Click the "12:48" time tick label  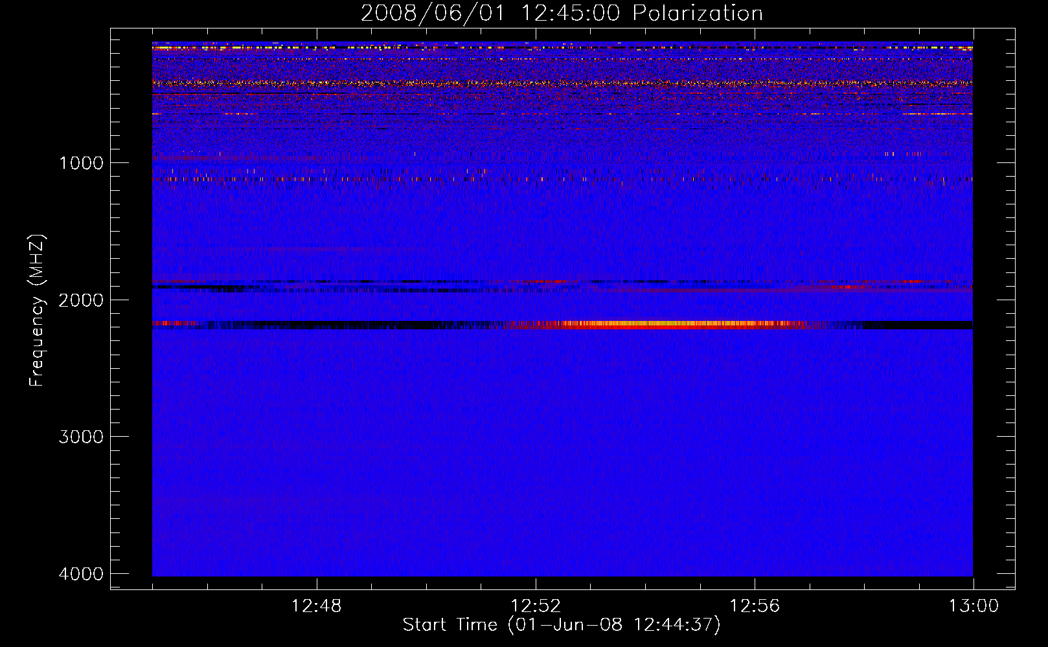point(317,606)
